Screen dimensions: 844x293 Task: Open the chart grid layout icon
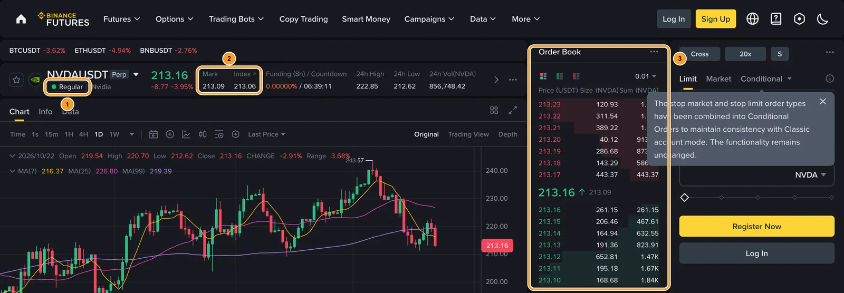(x=494, y=110)
